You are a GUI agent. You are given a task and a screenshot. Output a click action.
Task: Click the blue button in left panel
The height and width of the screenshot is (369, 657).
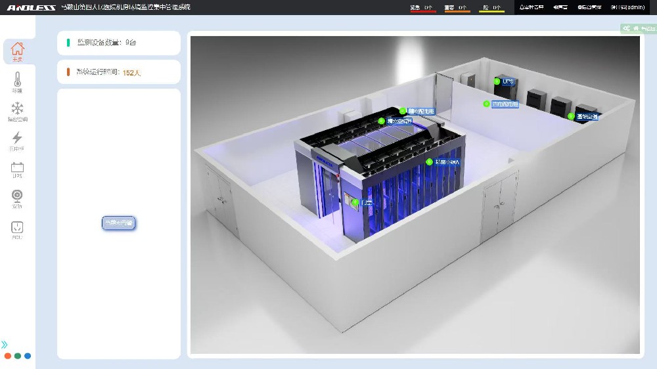pyautogui.click(x=119, y=223)
